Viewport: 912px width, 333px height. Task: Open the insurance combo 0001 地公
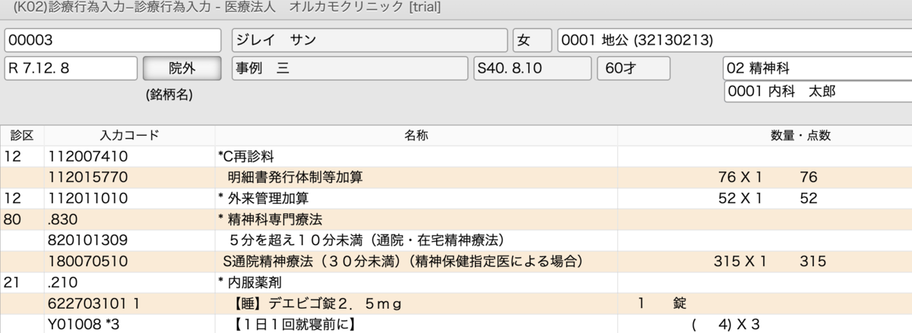click(x=734, y=39)
